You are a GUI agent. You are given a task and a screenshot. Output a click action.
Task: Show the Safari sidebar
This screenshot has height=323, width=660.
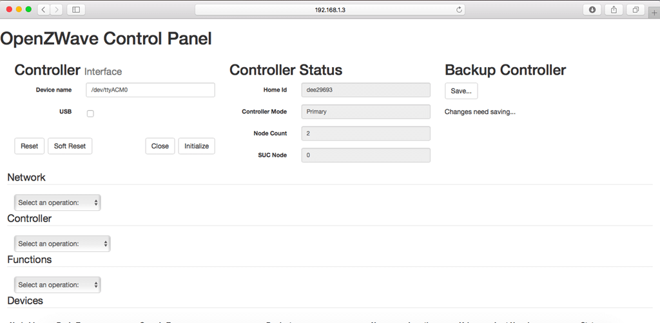point(76,10)
